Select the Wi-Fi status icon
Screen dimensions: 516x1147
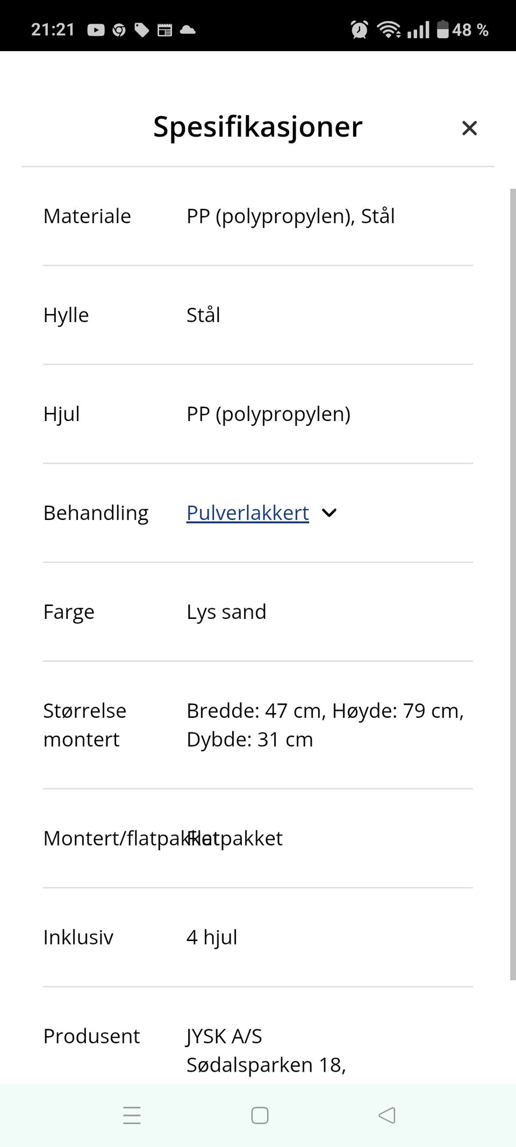click(x=389, y=30)
